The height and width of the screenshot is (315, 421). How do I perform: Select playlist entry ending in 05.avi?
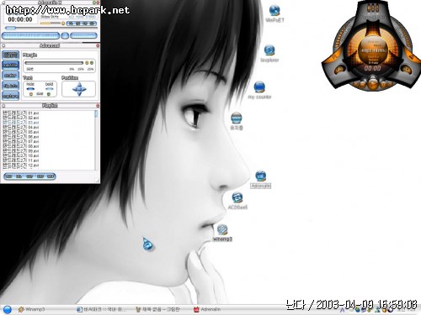click(21, 132)
